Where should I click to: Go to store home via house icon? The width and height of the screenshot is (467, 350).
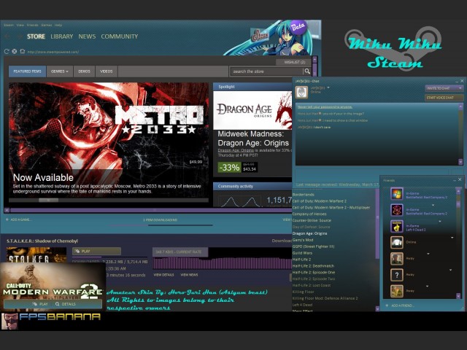click(23, 51)
